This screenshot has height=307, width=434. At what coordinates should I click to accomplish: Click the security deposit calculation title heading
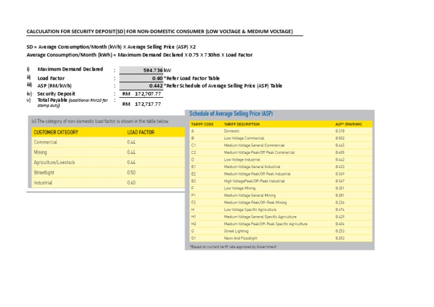point(160,31)
